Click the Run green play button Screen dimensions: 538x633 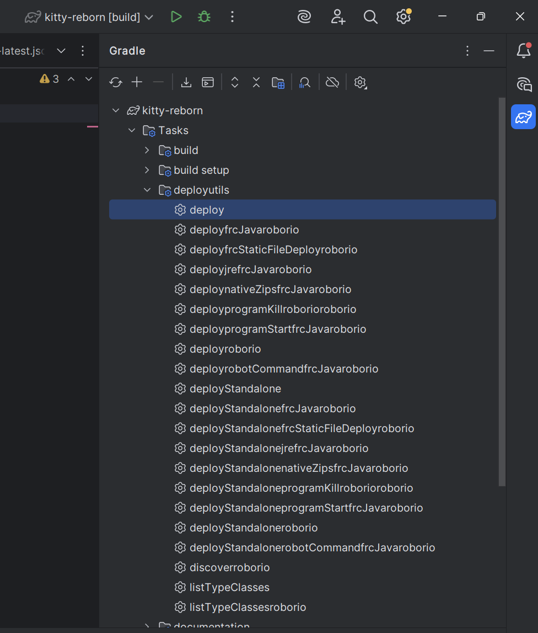click(x=176, y=17)
